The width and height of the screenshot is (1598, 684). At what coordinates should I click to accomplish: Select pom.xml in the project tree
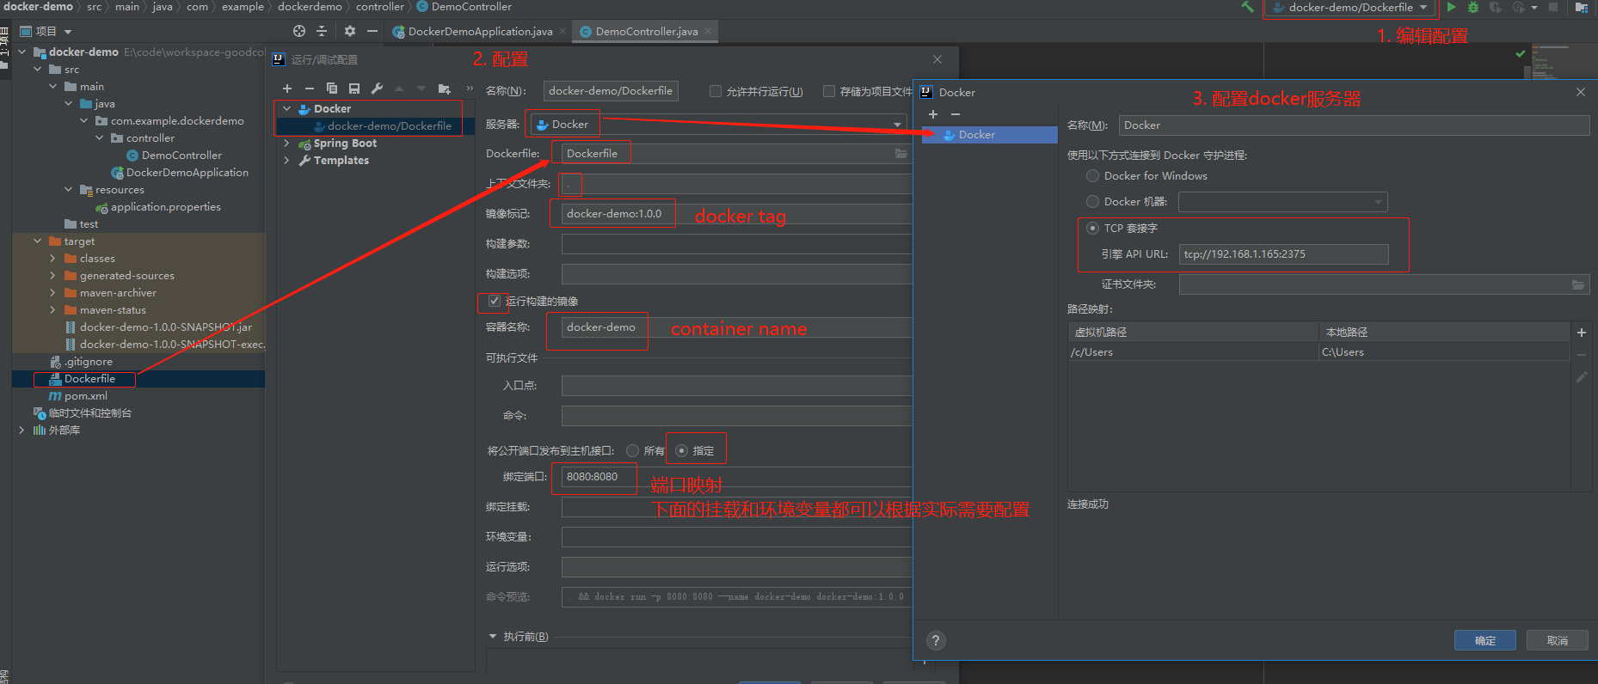click(x=86, y=396)
